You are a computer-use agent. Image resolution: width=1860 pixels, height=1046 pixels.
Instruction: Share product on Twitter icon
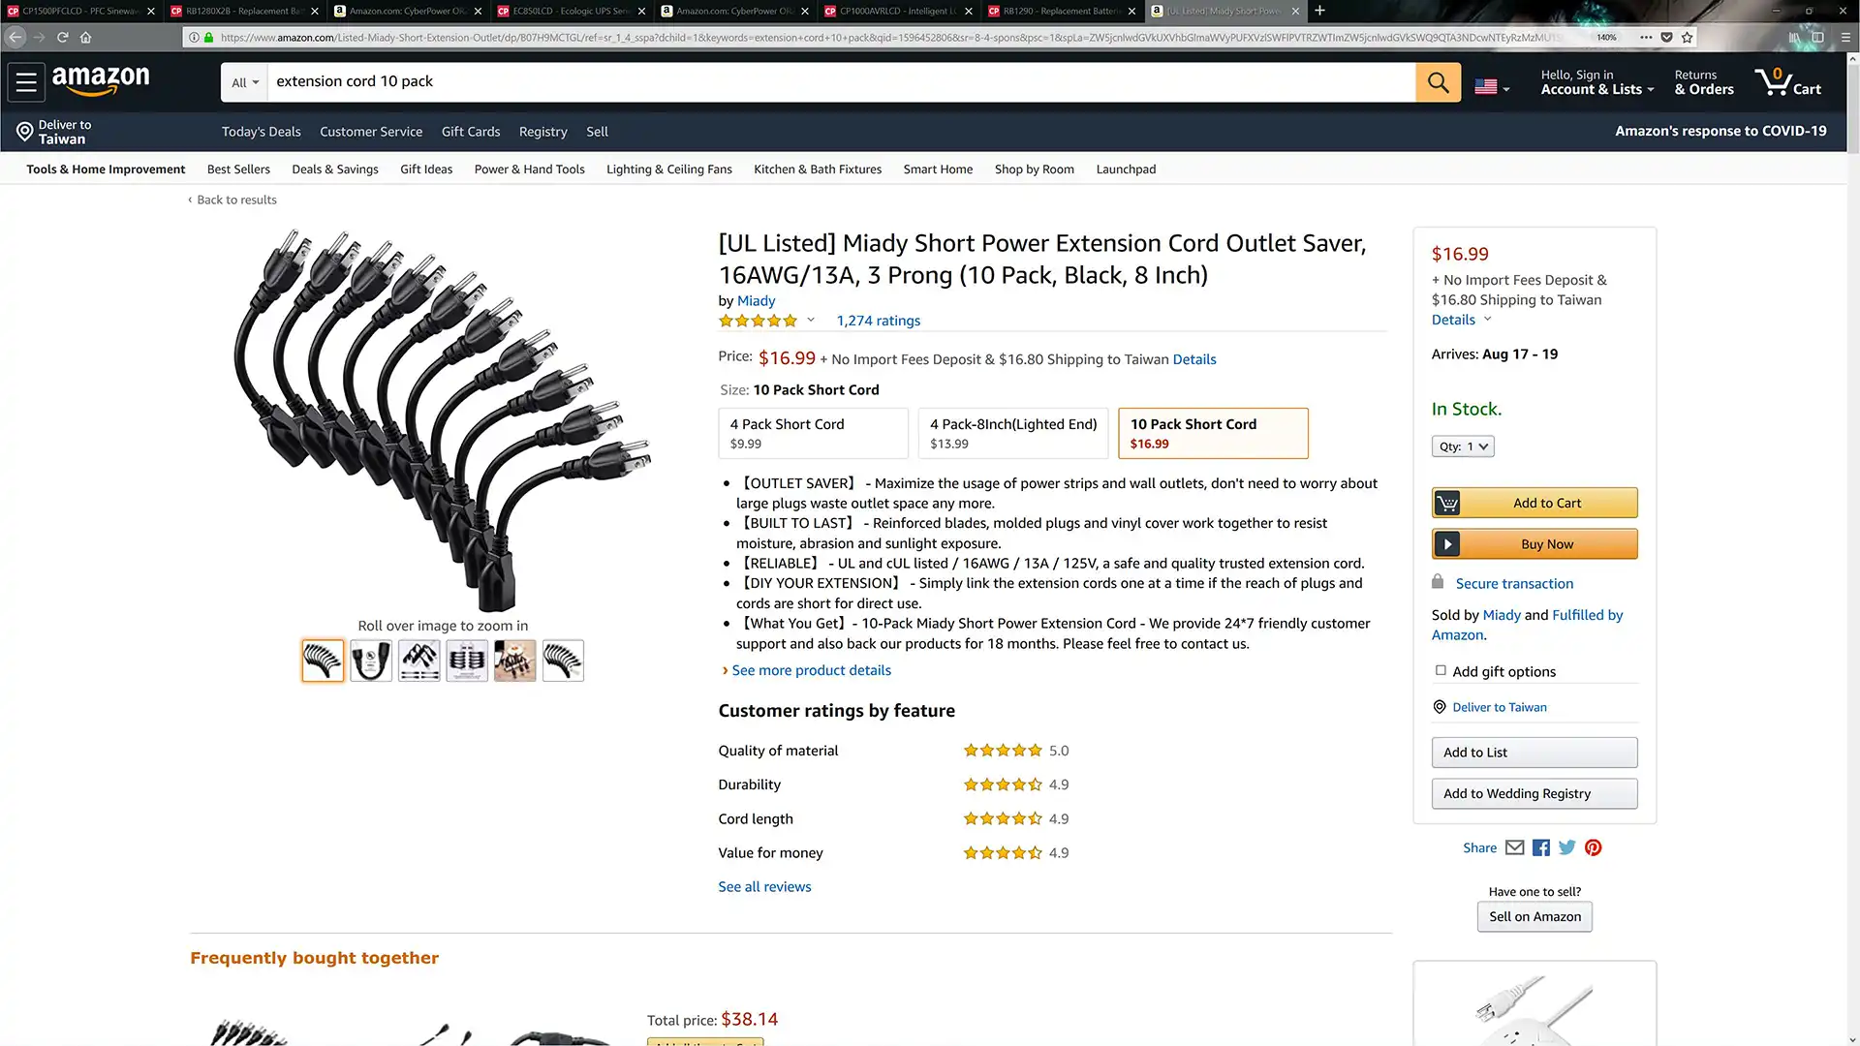coord(1567,847)
